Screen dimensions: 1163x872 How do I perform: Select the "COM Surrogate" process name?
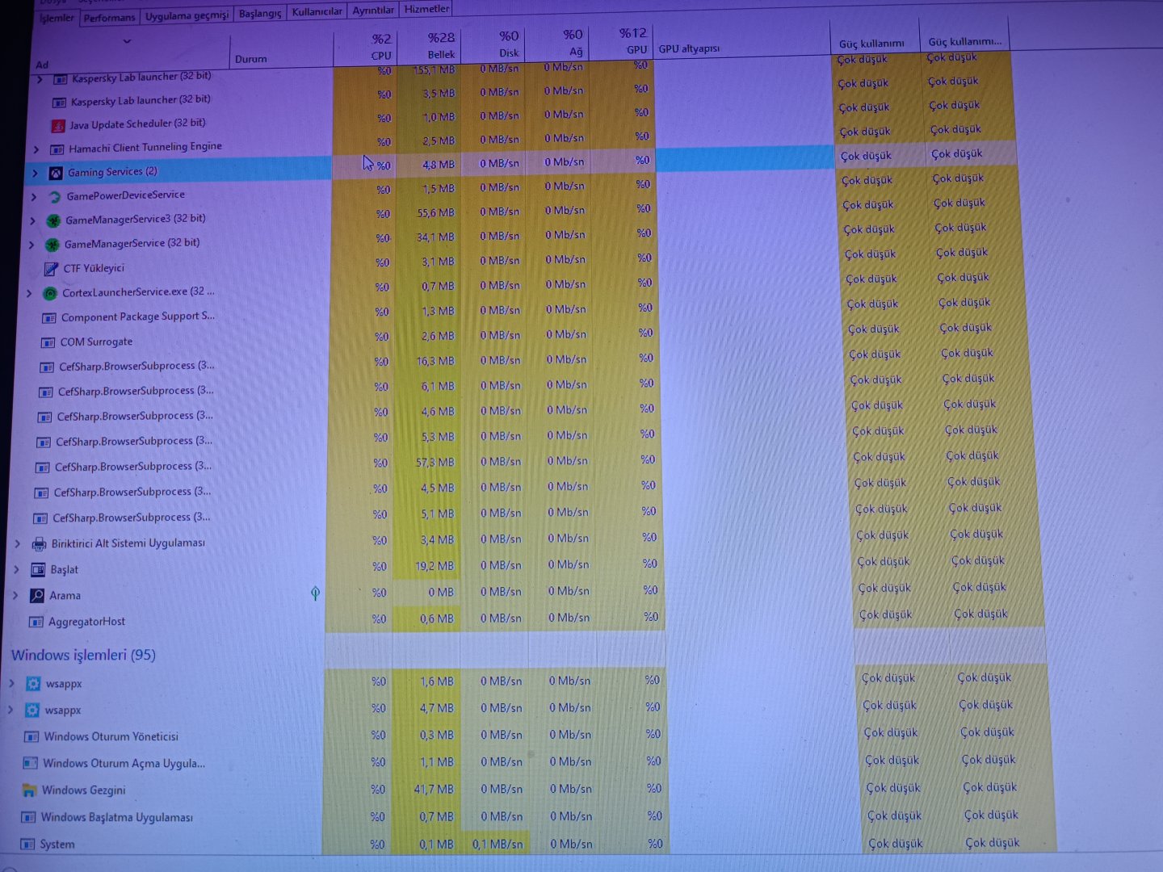coord(96,342)
